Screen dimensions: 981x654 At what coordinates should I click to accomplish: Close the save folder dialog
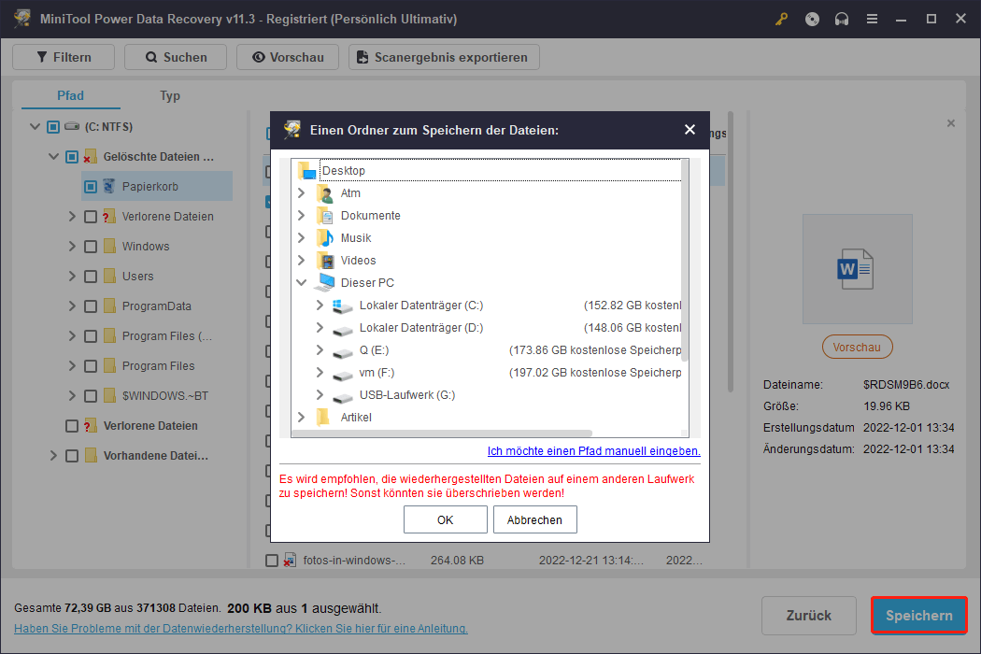[690, 130]
